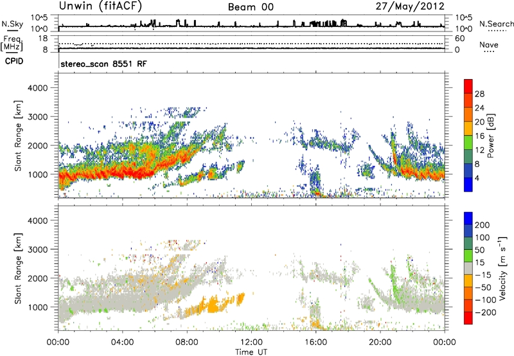Click the date '27/May/2012'
The height and width of the screenshot is (356, 514).
point(410,6)
